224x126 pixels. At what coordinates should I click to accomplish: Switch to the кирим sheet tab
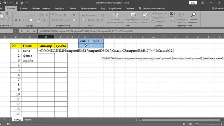coord(28,120)
